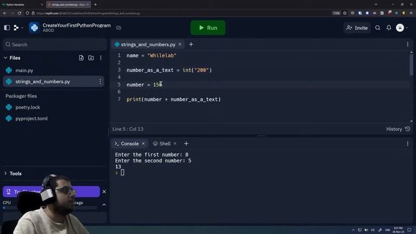This screenshot has height=234, width=416.
Task: Click the cloud sync status icon
Action: (x=118, y=27)
